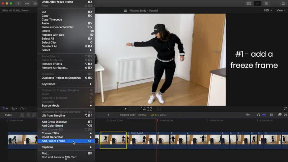Select the timeline clip labeled 4
288x162 pixels.
click(x=204, y=140)
